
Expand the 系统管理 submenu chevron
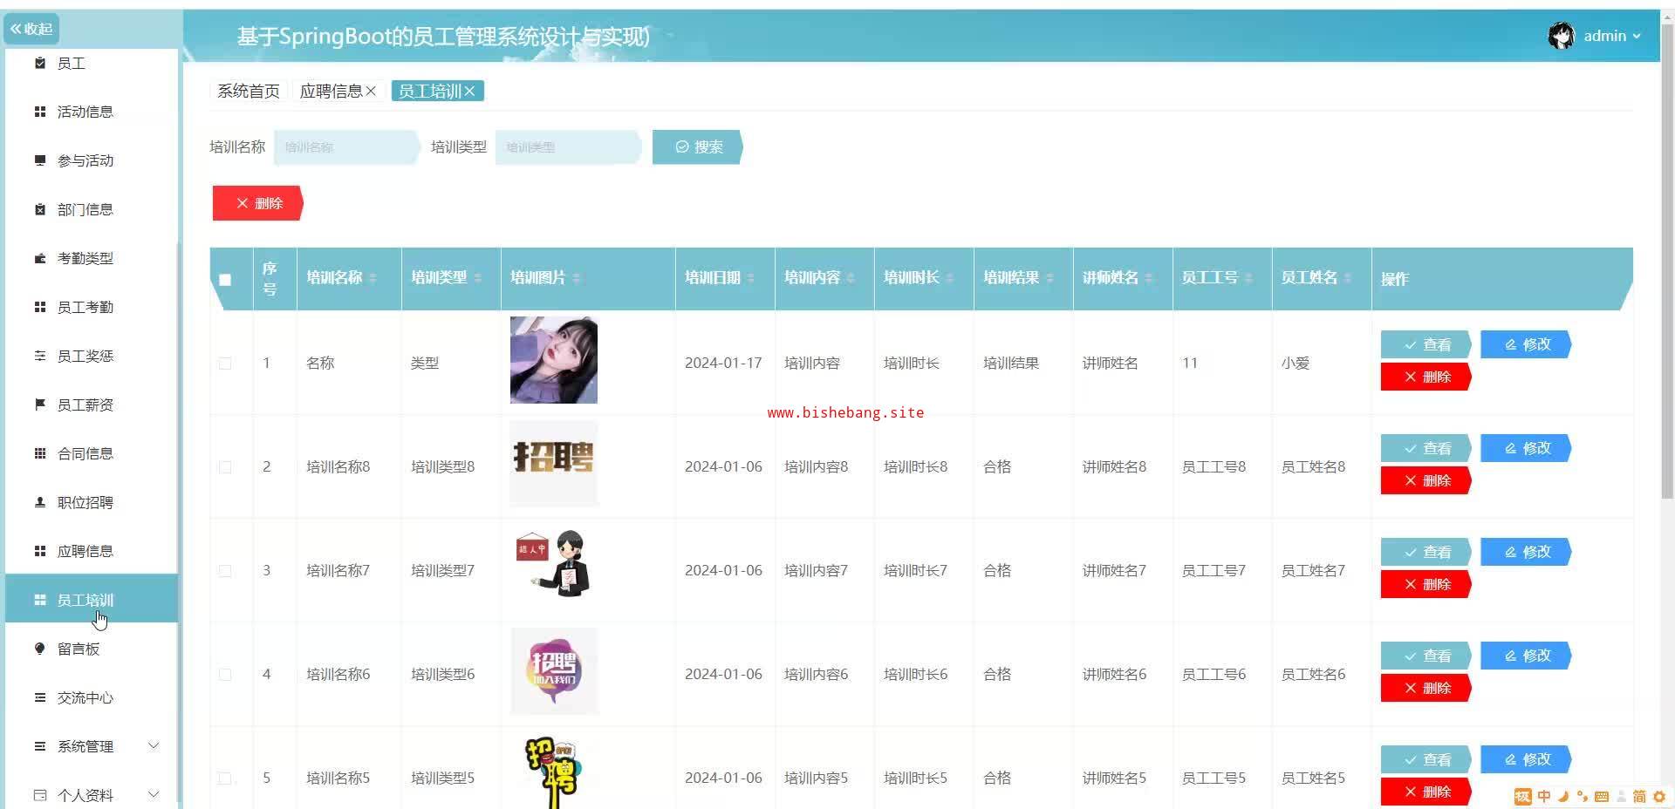pos(154,745)
